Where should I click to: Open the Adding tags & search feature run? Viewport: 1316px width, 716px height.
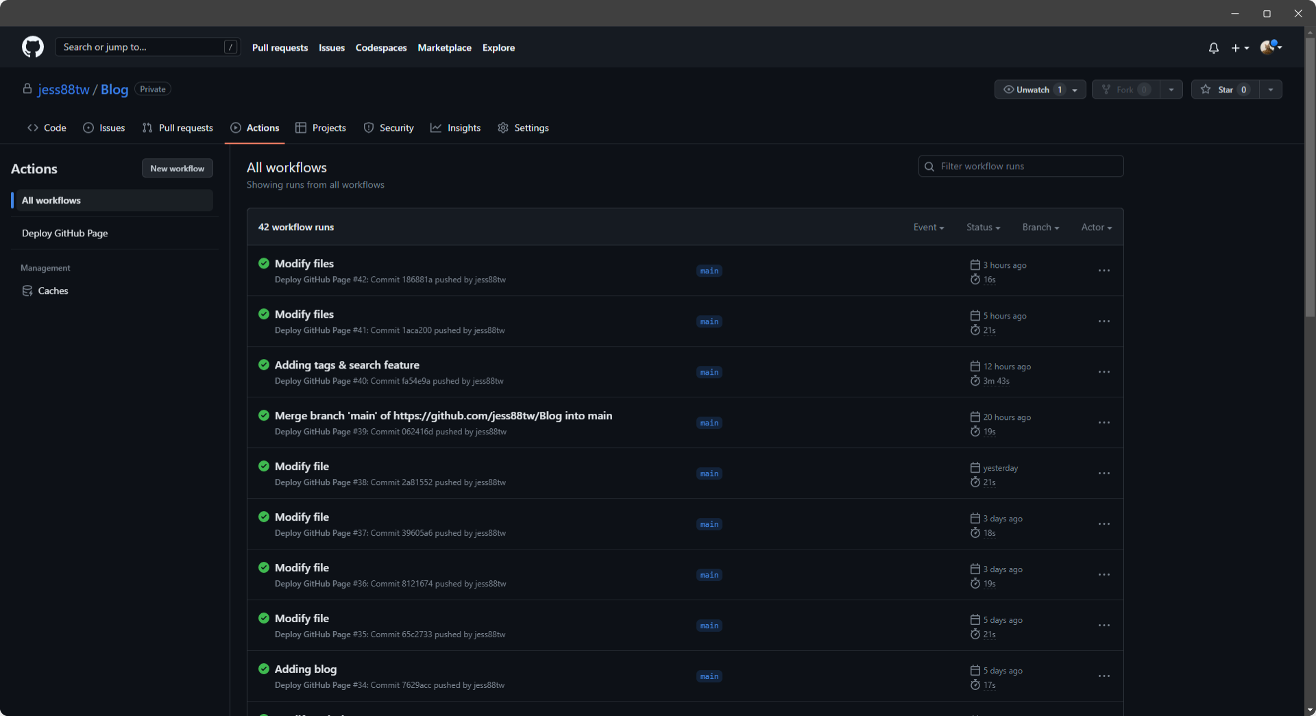coord(347,365)
